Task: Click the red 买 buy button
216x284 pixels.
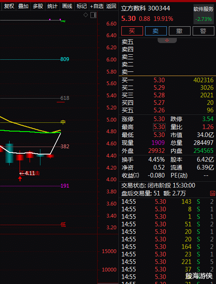Action: click(132, 31)
